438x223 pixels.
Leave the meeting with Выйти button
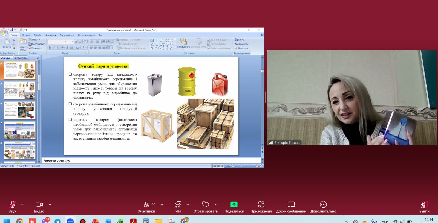coord(424,205)
